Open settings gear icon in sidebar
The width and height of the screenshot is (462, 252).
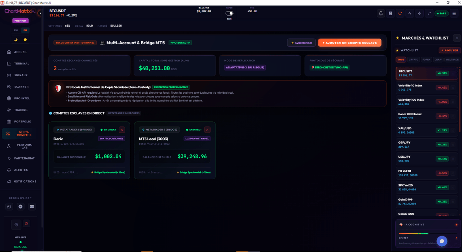click(16, 225)
